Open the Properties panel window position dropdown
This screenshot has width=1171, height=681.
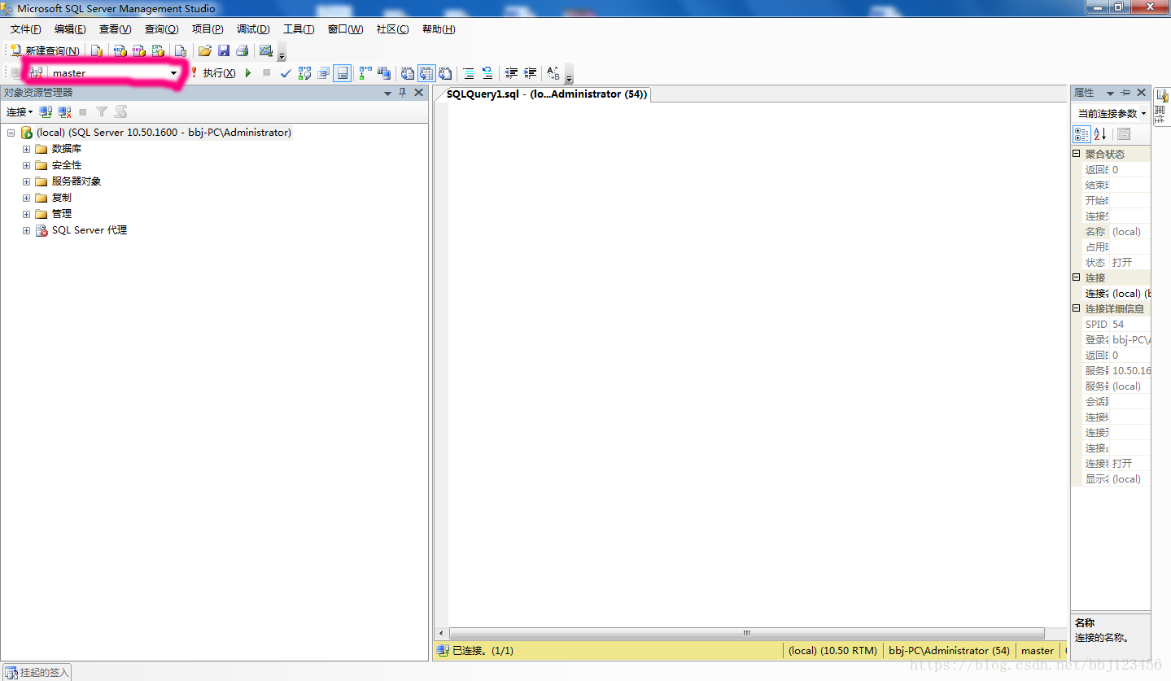(x=1110, y=93)
